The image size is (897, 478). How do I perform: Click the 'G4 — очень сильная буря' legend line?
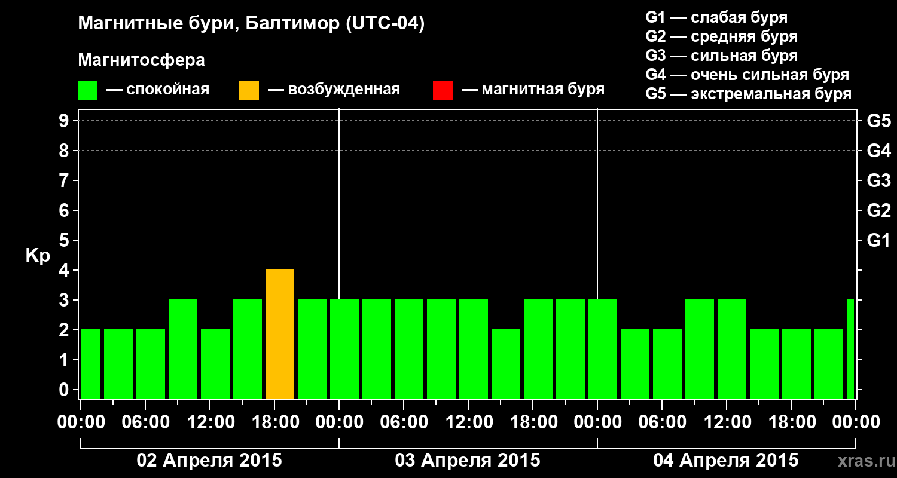click(x=747, y=75)
